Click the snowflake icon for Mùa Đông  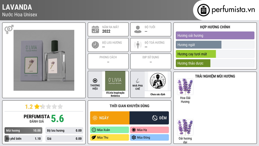tap(134, 137)
